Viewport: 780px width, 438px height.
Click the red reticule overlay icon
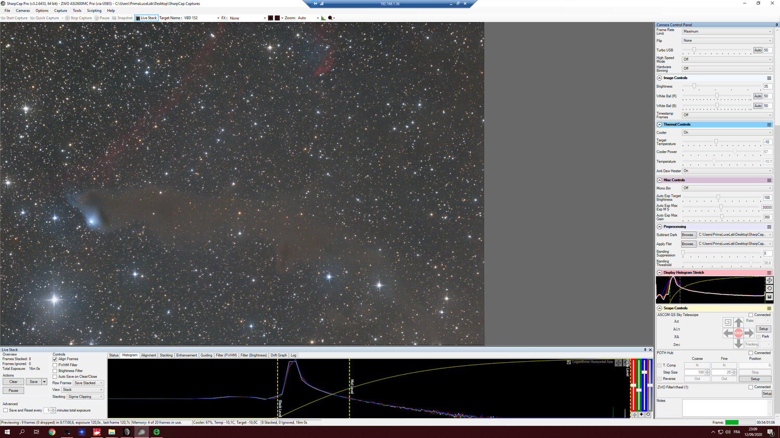pyautogui.click(x=270, y=18)
